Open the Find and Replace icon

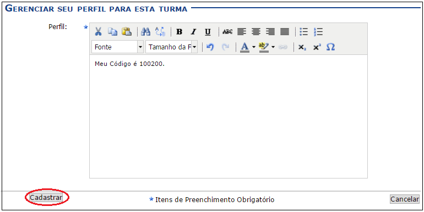(160, 32)
